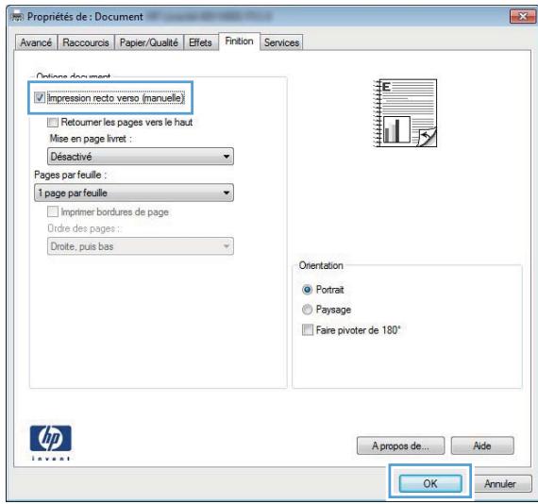
Task: Select the Finition tab
Action: (239, 42)
